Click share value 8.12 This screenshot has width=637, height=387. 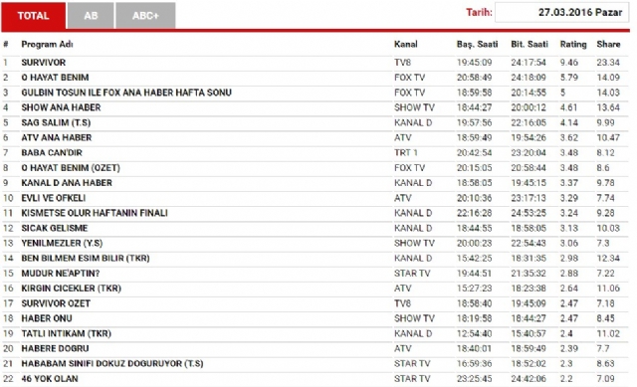605,152
